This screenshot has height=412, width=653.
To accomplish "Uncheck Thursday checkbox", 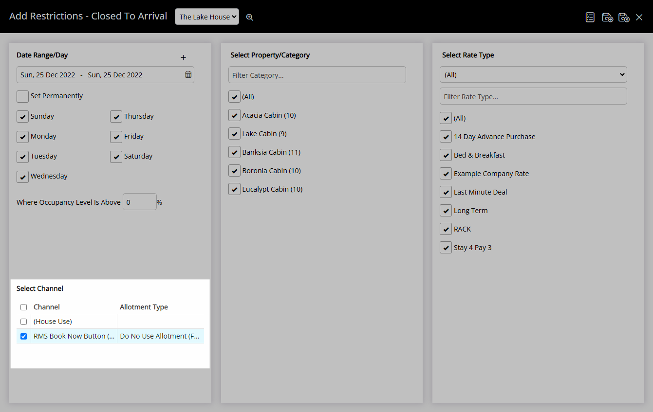I will point(116,117).
